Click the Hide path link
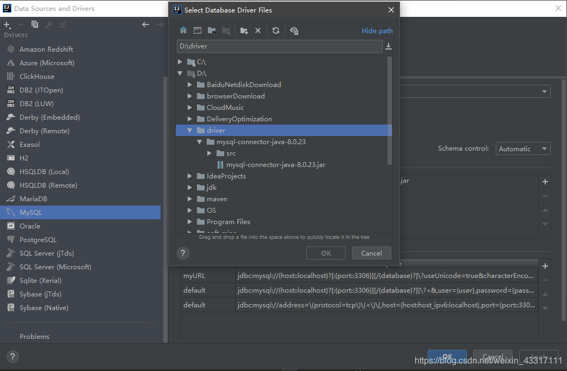Image resolution: width=567 pixels, height=371 pixels. pos(377,31)
